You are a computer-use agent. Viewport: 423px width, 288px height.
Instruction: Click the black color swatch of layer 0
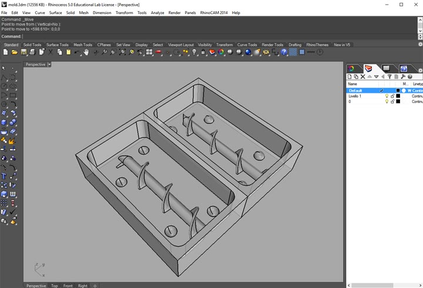398,102
